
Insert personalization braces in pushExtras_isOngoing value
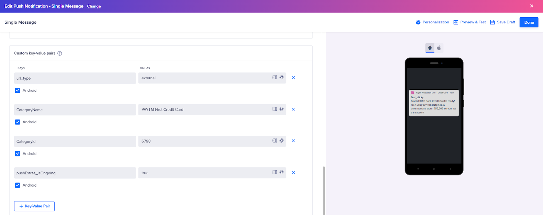pos(275,172)
